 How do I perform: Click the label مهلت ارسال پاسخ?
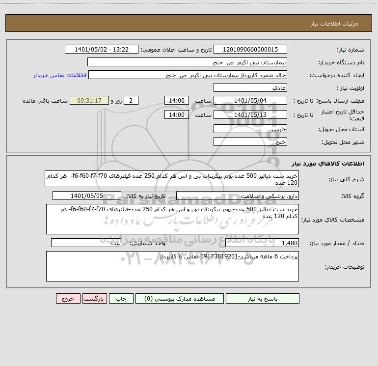point(340,101)
